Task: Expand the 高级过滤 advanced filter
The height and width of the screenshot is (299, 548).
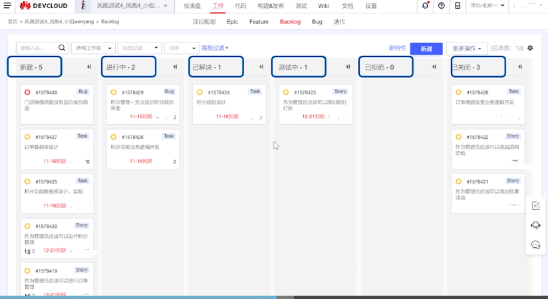Action: [x=215, y=48]
